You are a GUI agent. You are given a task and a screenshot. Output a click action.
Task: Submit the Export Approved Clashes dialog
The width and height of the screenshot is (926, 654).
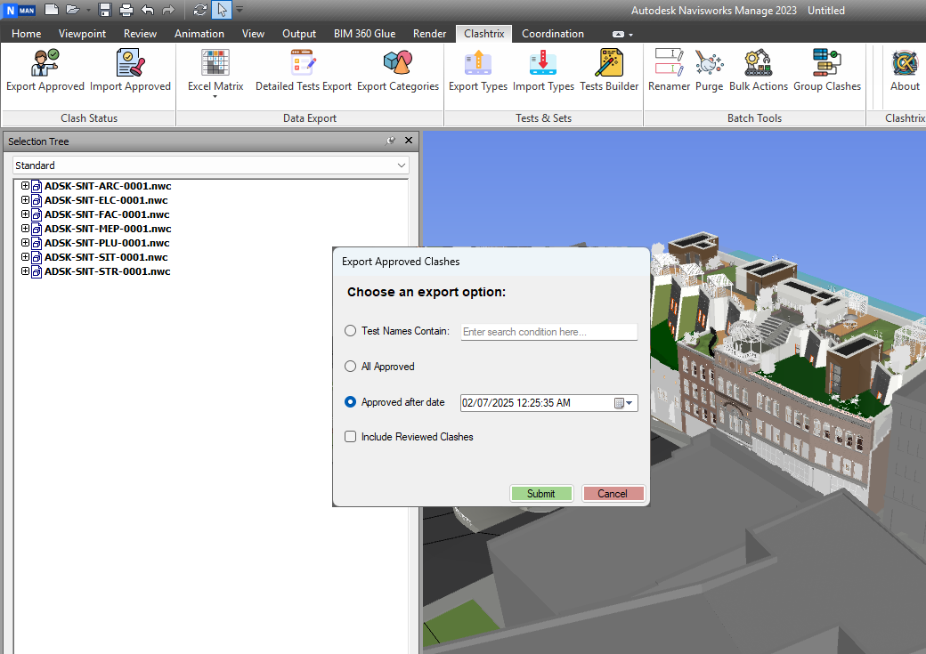[x=541, y=494]
